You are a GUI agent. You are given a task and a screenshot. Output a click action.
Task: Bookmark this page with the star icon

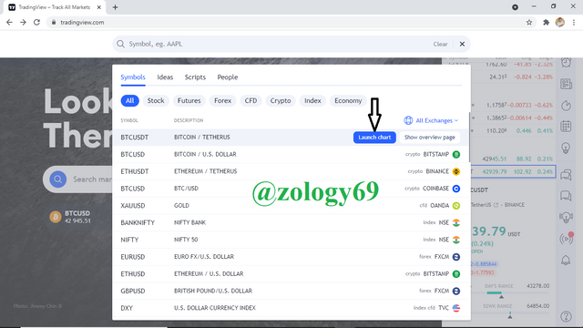coord(529,22)
